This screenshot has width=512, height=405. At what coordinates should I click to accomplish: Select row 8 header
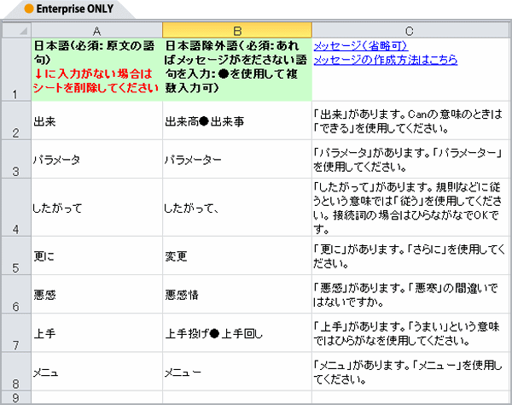pos(17,372)
